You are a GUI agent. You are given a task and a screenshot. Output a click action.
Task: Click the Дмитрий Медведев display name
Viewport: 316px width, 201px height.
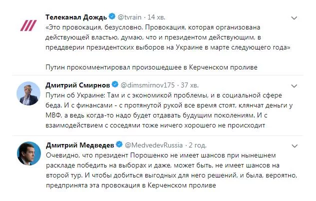[x=79, y=145]
